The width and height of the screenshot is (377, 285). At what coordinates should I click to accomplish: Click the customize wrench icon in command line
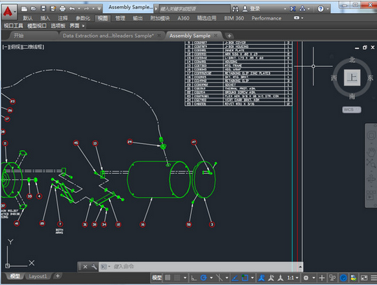click(94, 267)
